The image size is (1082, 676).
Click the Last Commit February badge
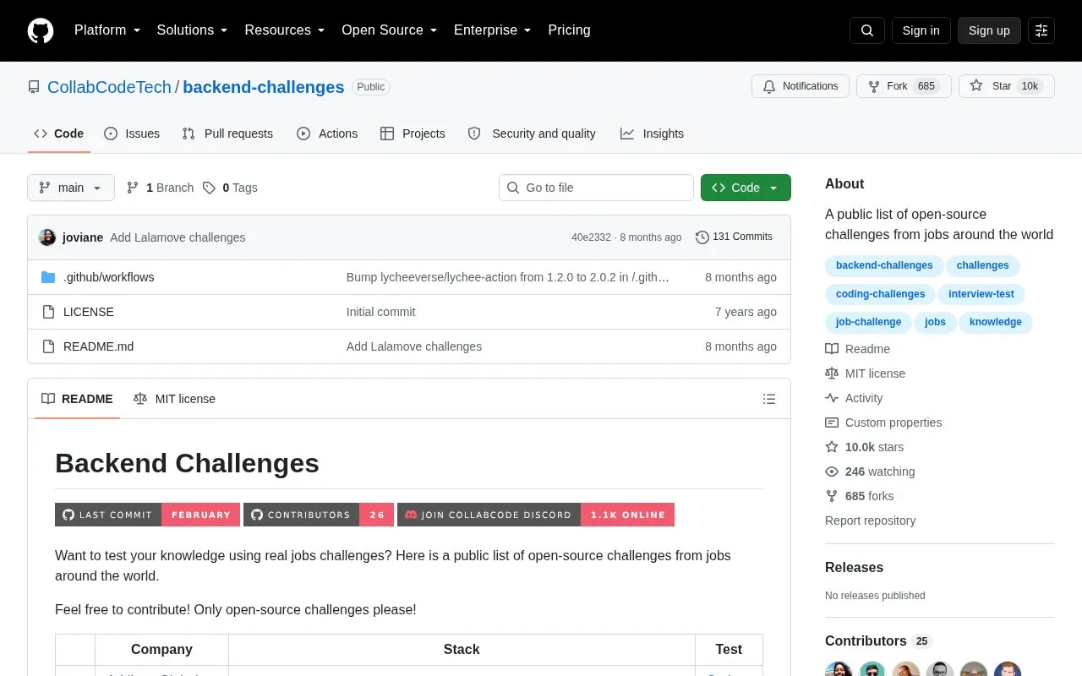click(x=147, y=515)
